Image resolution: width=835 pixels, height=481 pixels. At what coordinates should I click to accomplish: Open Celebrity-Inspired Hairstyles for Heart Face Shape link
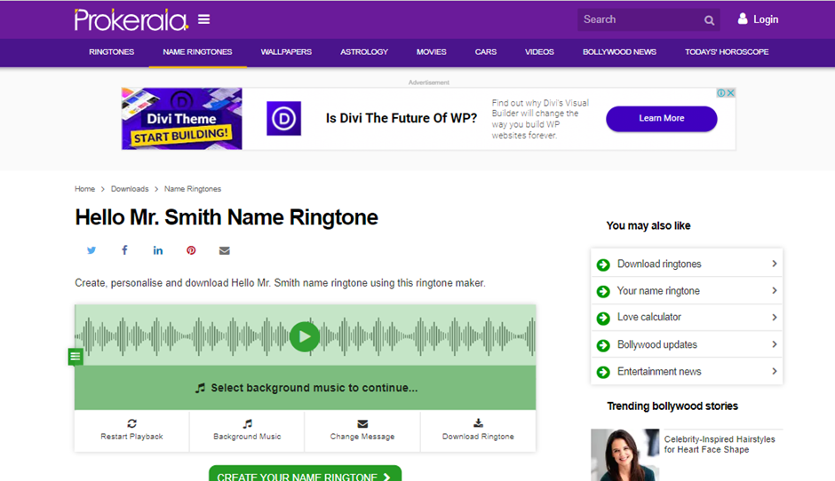point(719,445)
